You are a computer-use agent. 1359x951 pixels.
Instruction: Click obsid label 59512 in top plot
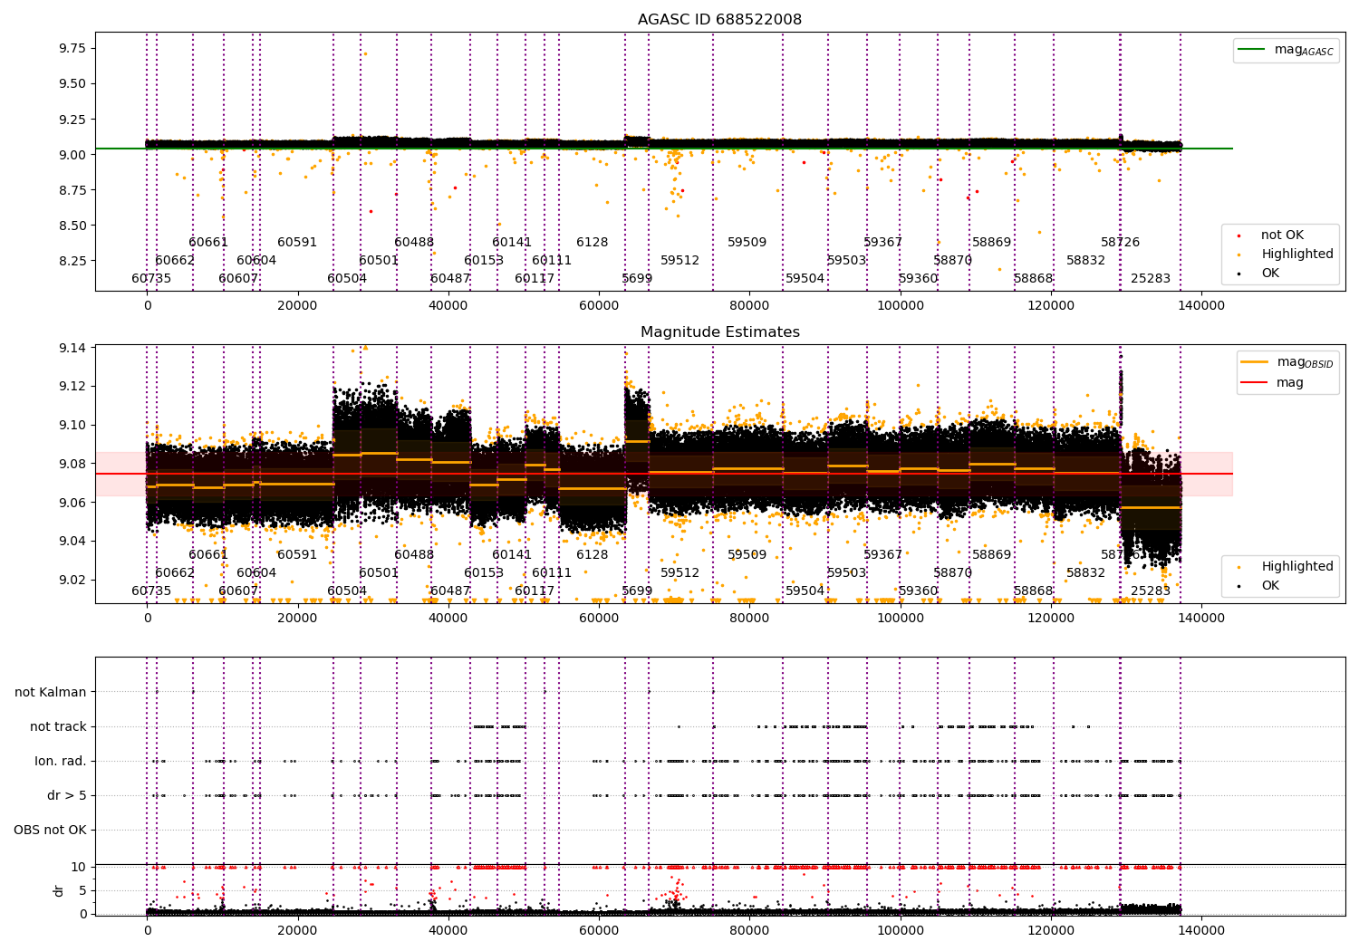coord(680,261)
